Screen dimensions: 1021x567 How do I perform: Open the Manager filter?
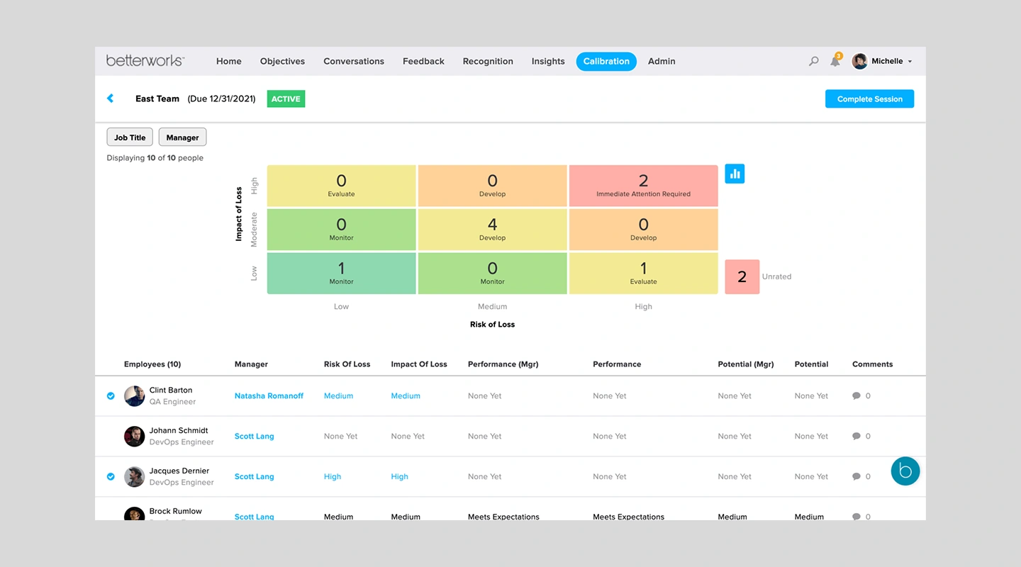182,137
